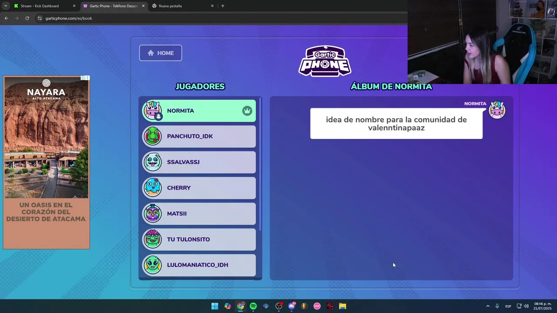This screenshot has width=557, height=313.
Task: Click the network icon in system tray
Action: [x=519, y=306]
